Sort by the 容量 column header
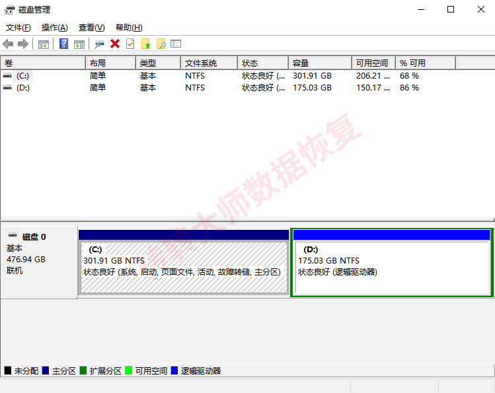The width and height of the screenshot is (495, 393). pyautogui.click(x=321, y=63)
